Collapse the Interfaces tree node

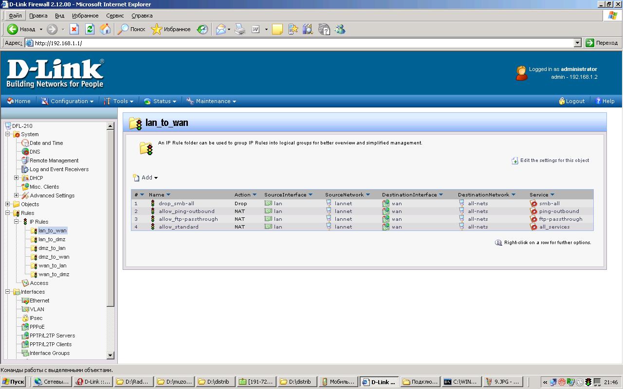8,292
